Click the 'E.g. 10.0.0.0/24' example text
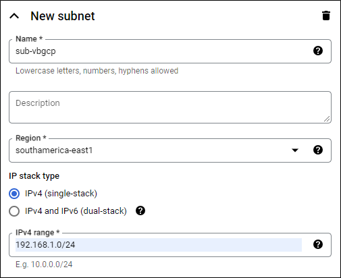 (x=44, y=265)
